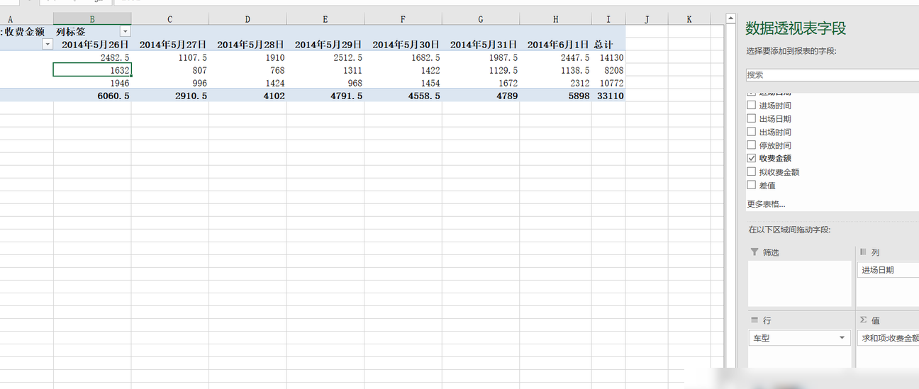Select the total cell 4102
This screenshot has width=919, height=389.
247,96
